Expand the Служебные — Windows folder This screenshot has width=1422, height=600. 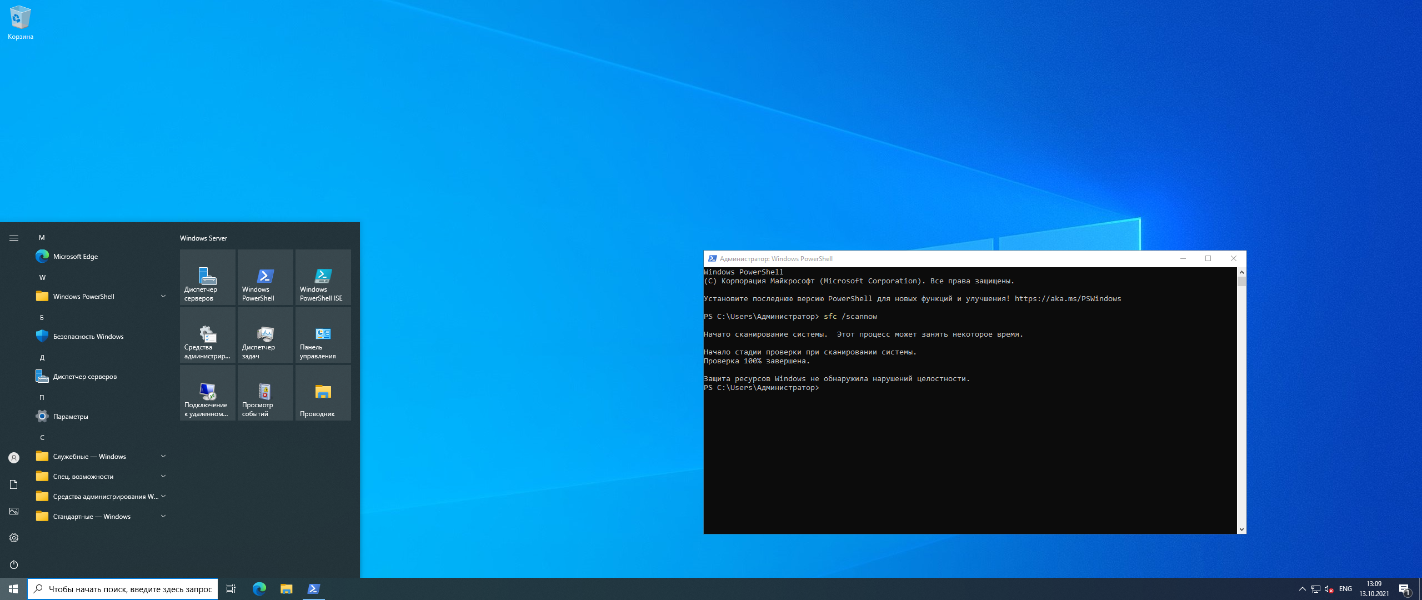click(100, 457)
